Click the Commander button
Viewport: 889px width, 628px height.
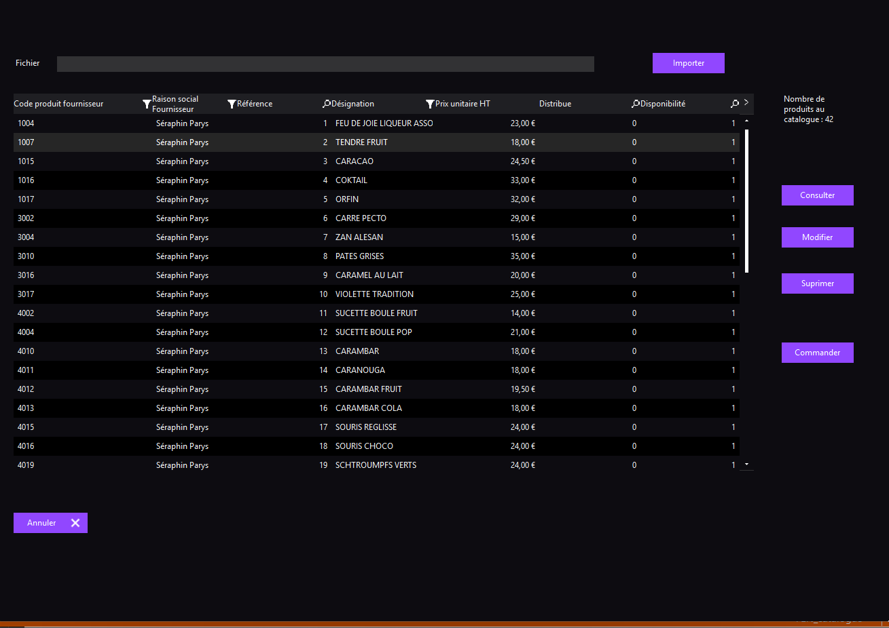817,353
